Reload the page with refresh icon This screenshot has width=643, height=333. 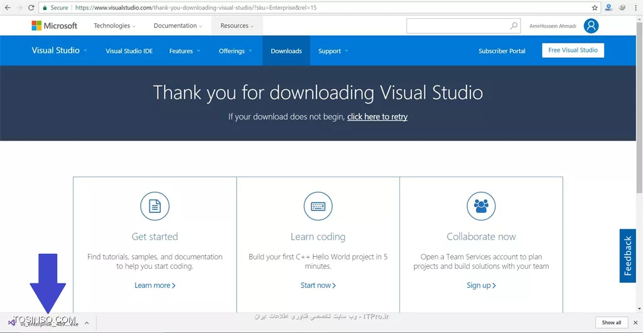pyautogui.click(x=31, y=8)
